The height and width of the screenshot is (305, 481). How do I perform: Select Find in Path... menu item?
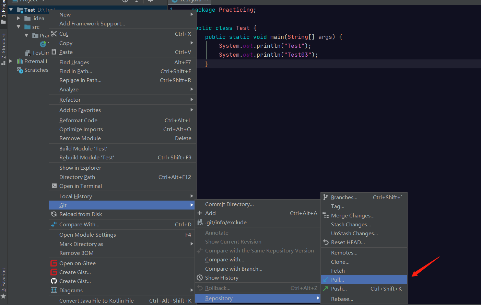[122, 71]
